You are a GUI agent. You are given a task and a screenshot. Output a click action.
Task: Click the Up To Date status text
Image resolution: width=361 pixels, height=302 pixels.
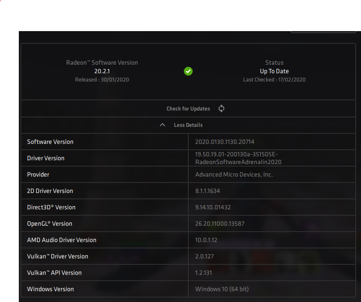click(x=274, y=71)
